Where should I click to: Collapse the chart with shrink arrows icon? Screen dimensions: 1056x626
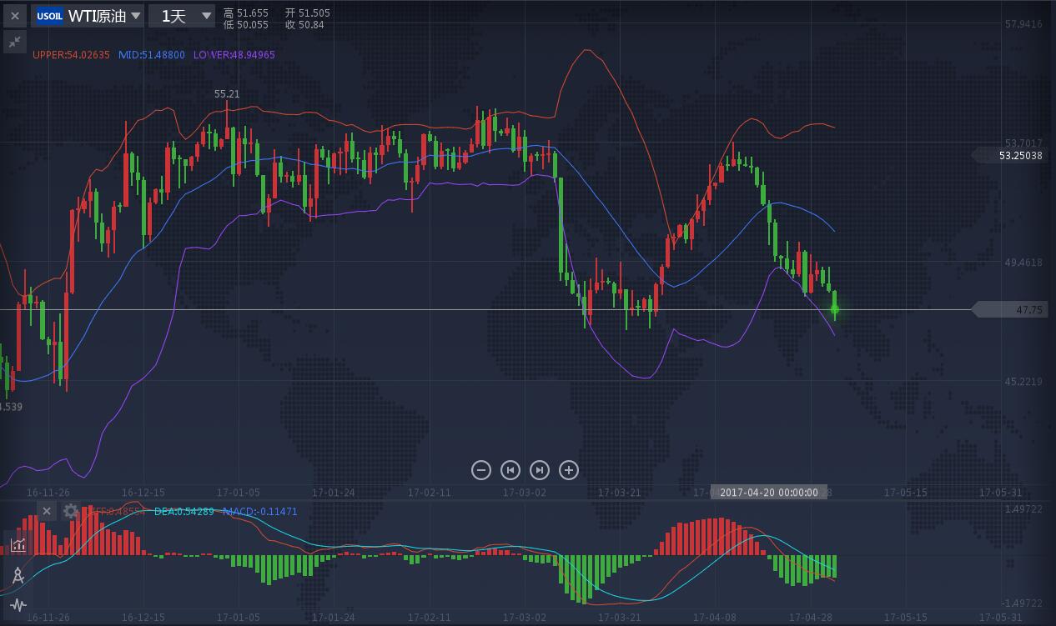[x=15, y=42]
